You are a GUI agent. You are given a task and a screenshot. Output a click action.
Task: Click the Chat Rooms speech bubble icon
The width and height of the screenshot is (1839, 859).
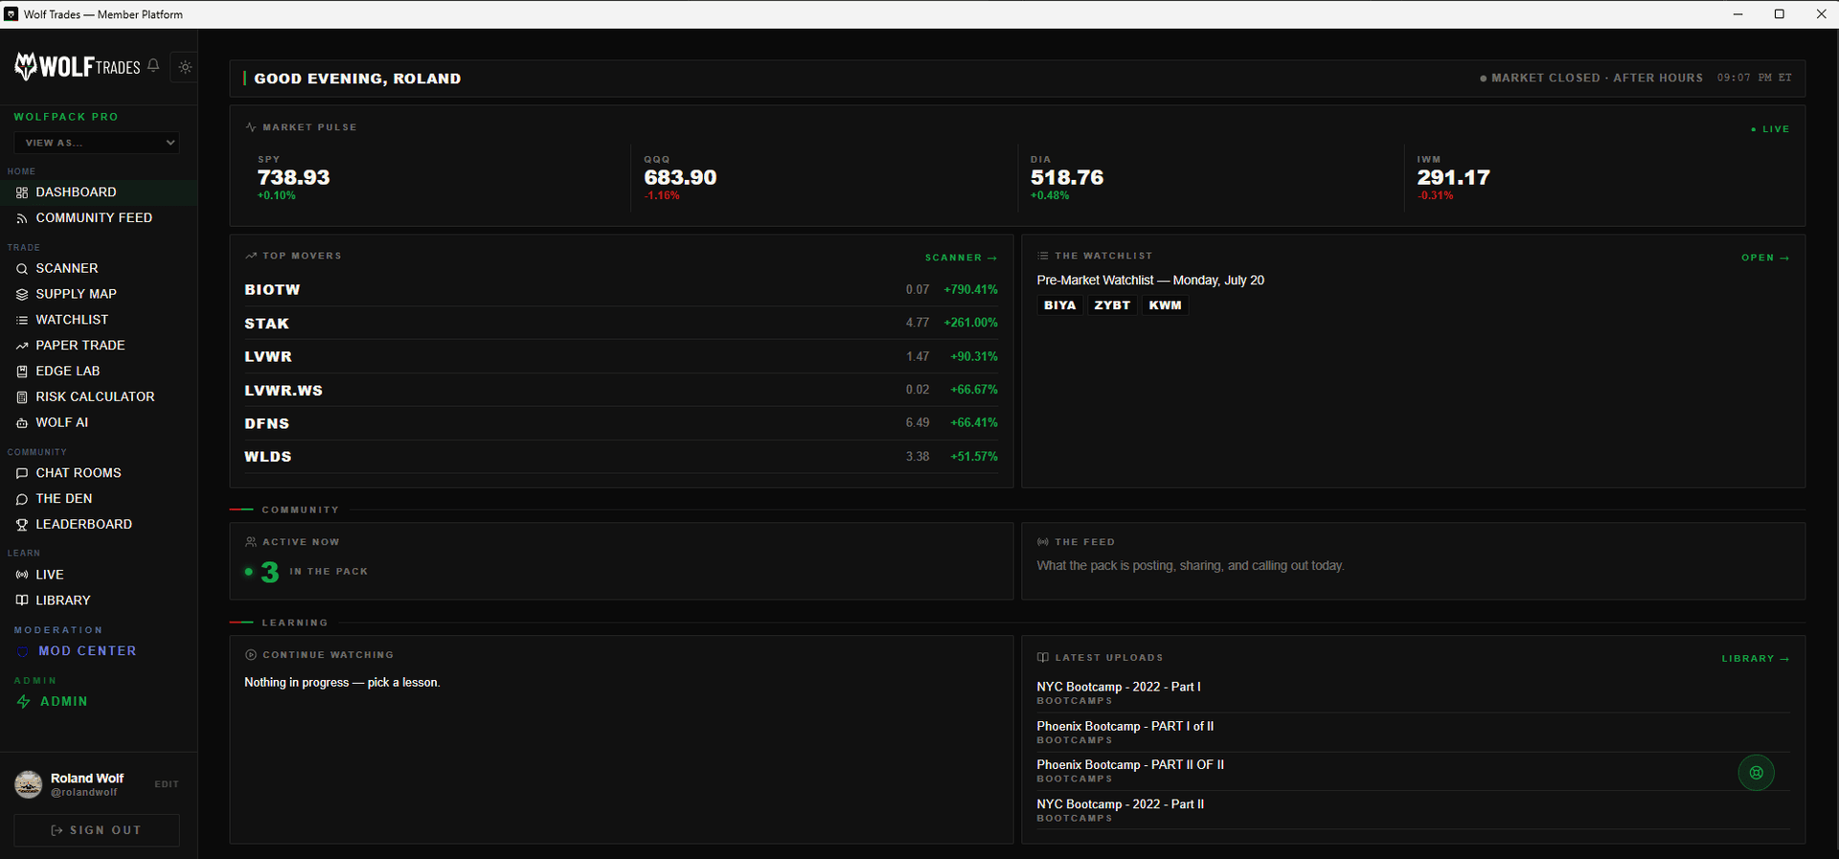click(x=22, y=473)
